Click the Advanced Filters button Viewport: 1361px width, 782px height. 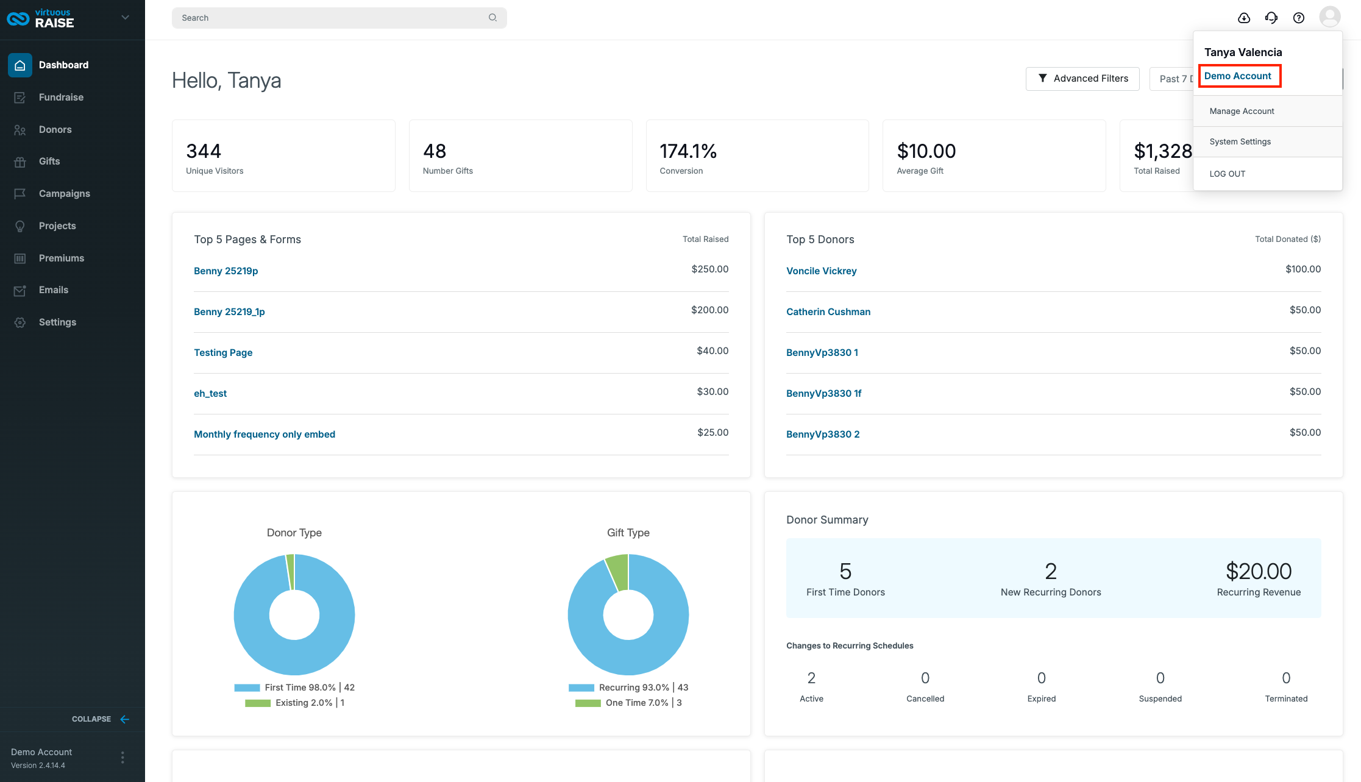tap(1082, 79)
